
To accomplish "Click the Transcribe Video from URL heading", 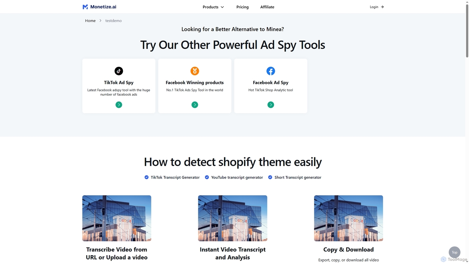I will [117, 253].
